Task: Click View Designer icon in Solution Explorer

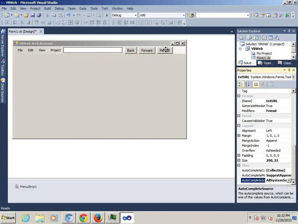Action: (270, 38)
